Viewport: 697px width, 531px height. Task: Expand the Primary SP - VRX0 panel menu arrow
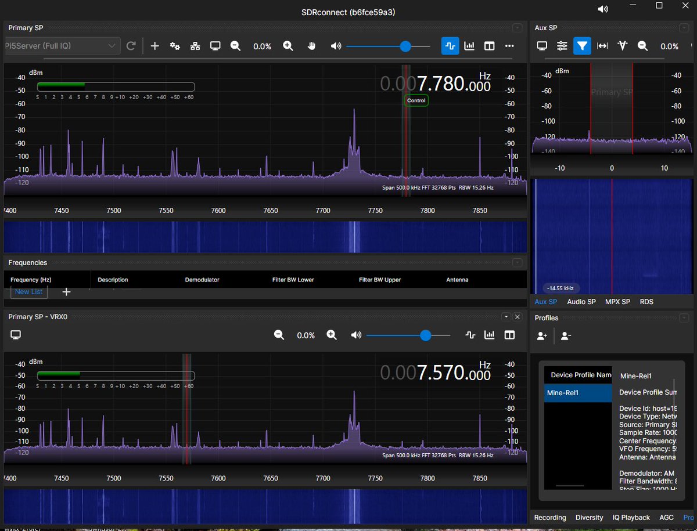point(506,316)
